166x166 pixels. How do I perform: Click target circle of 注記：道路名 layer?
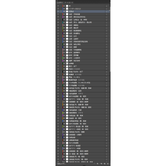coord(106,25)
